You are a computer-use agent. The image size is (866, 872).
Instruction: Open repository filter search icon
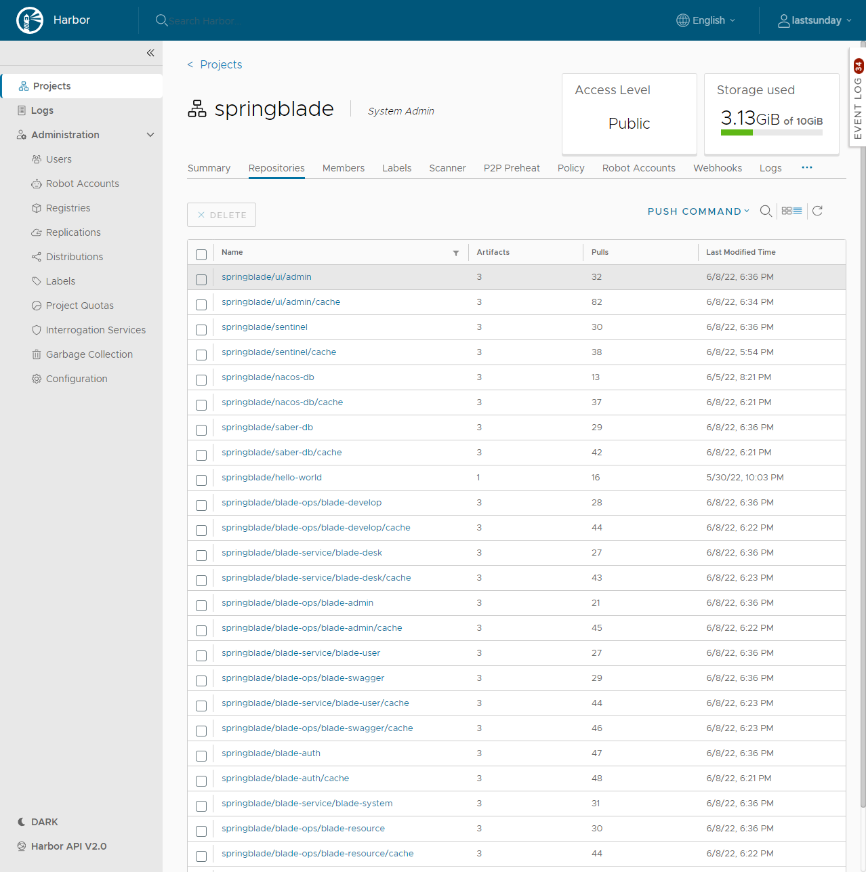tap(766, 211)
